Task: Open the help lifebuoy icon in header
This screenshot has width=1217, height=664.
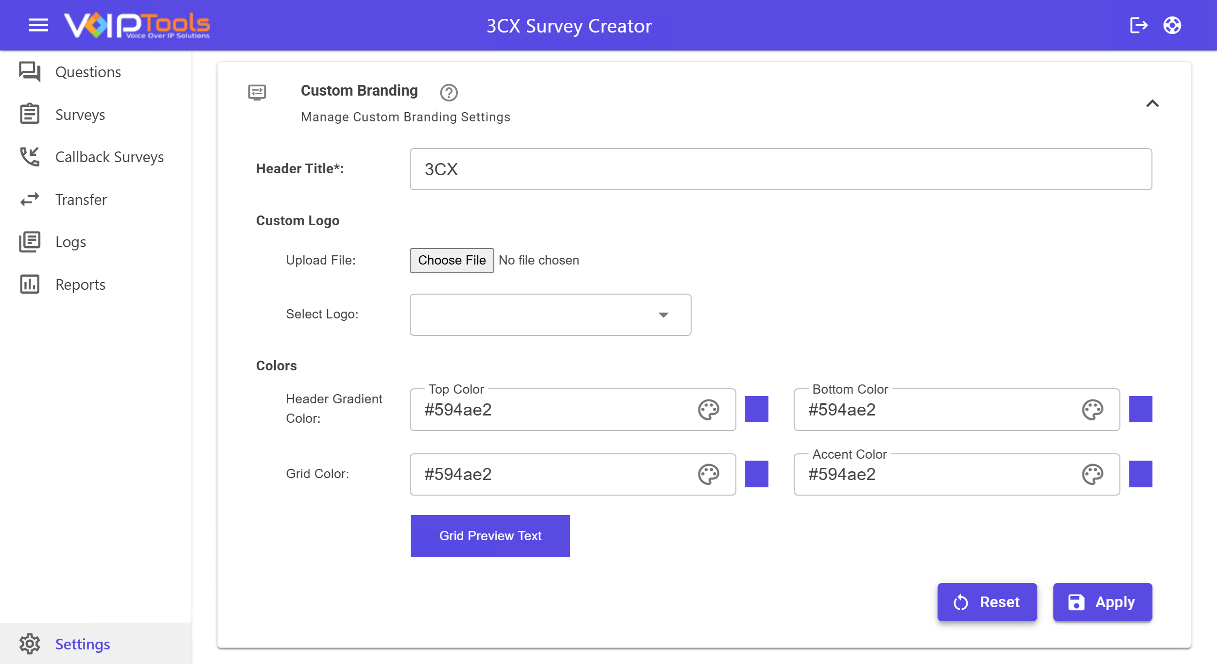Action: 1172,25
